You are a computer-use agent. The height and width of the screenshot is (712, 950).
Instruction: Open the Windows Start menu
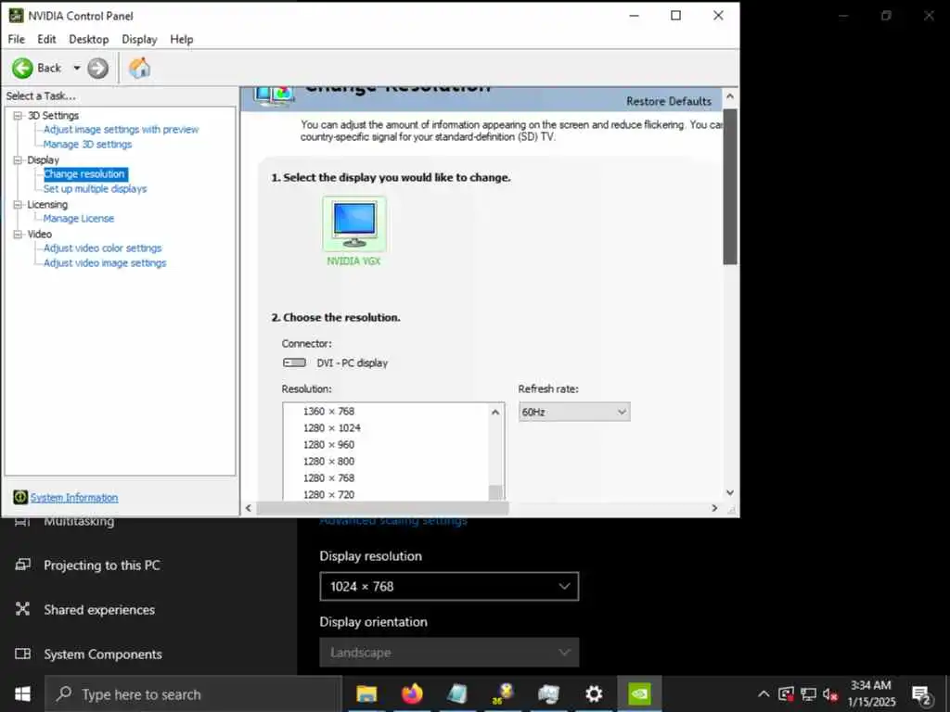click(x=22, y=693)
